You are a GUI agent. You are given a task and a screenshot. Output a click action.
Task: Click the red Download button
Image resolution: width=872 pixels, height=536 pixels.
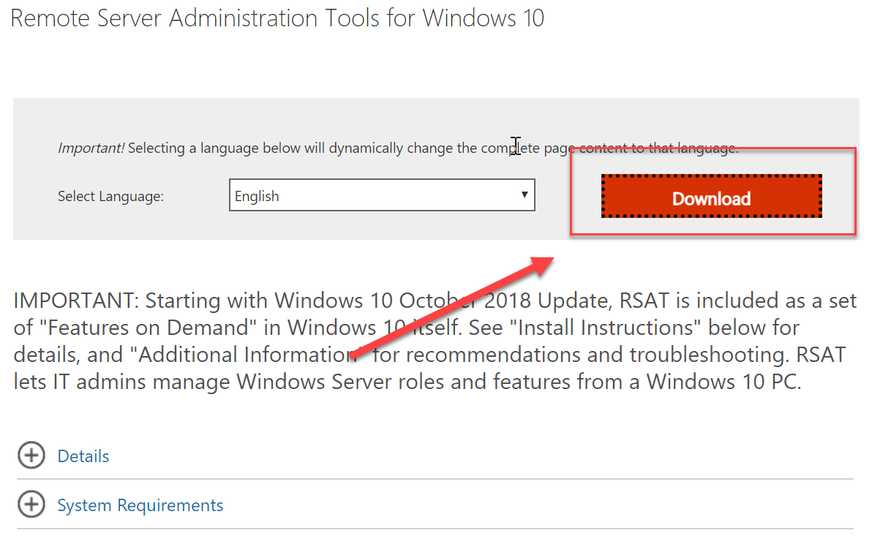point(711,196)
